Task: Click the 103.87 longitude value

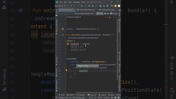Action: coord(83,50)
